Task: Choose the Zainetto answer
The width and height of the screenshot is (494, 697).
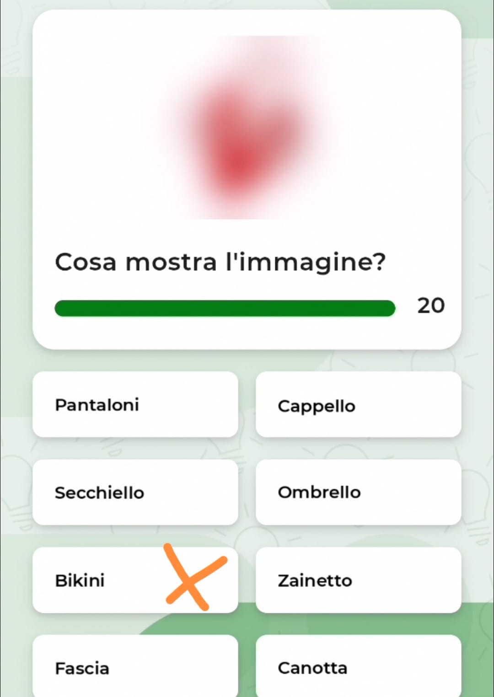Action: click(358, 580)
